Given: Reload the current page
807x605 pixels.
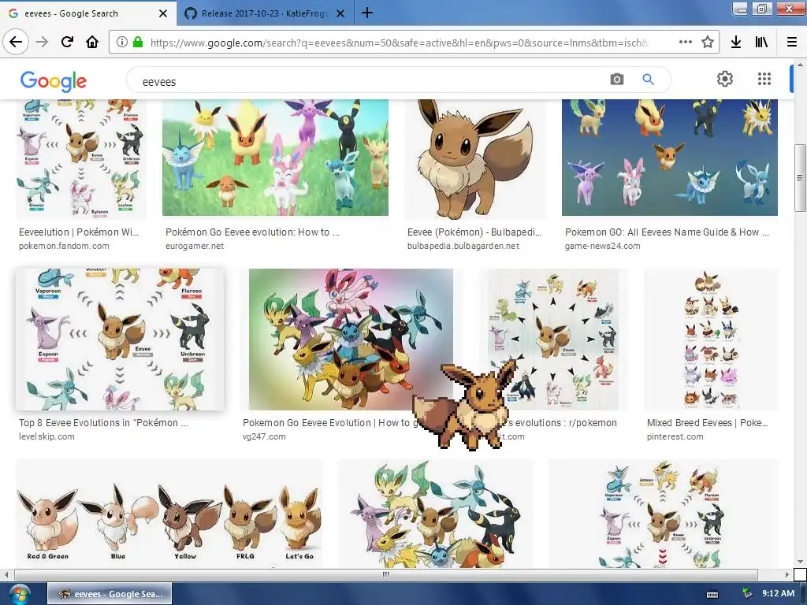Looking at the screenshot, I should [67, 42].
